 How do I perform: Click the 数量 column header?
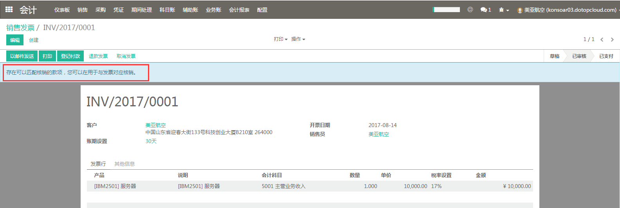coord(355,175)
